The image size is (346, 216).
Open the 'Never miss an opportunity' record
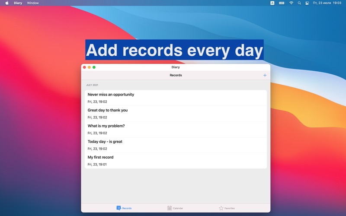click(x=176, y=98)
